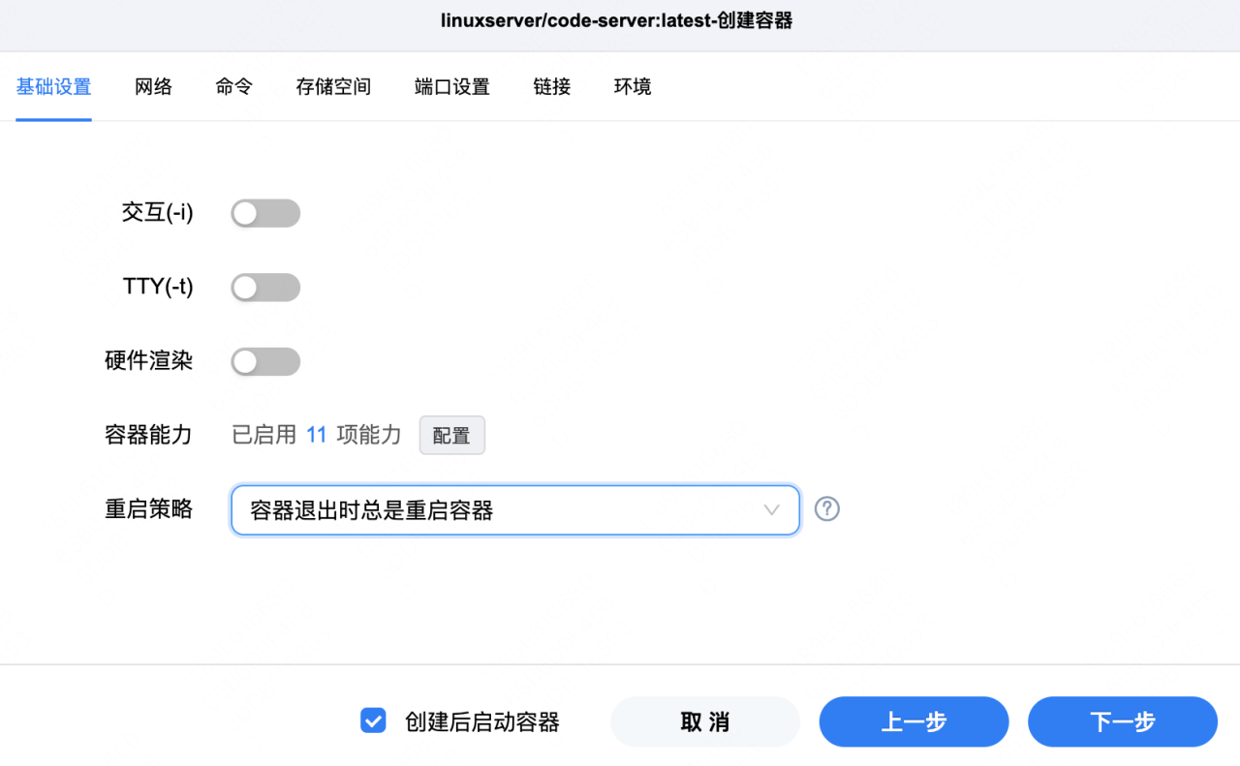The image size is (1240, 766).
Task: Click the 配置 button for container capabilities
Action: point(451,435)
